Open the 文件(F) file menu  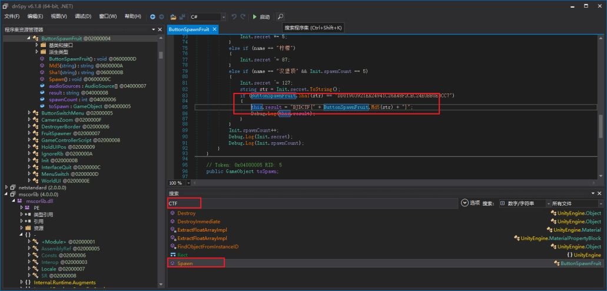12,16
